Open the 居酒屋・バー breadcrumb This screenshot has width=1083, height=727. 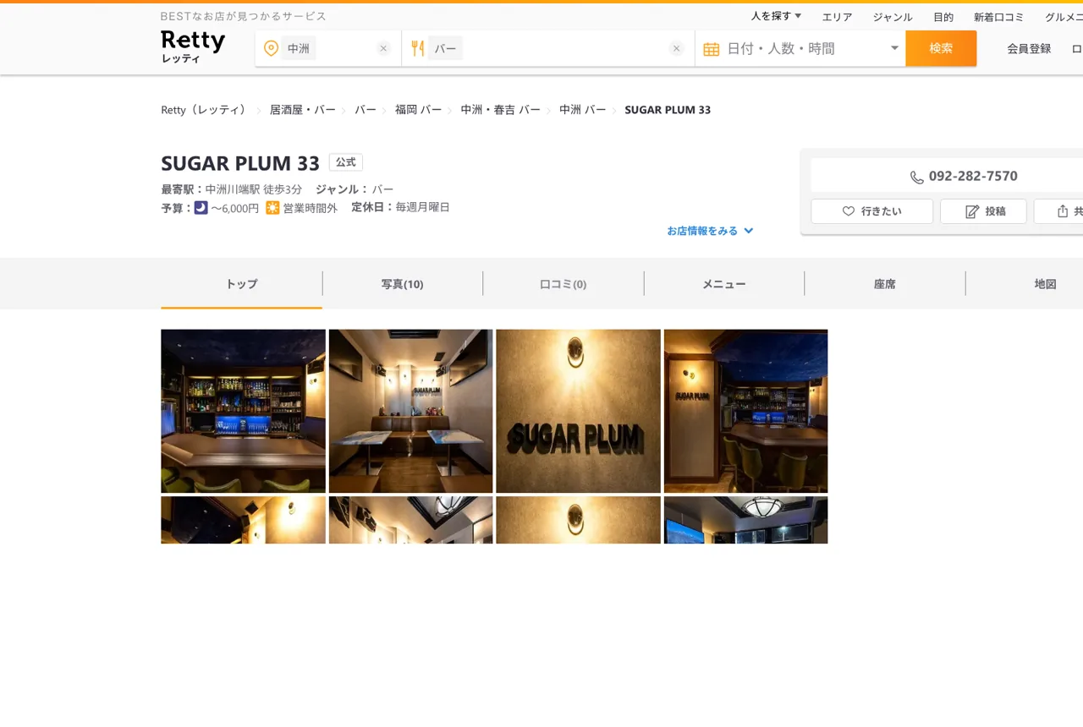[x=303, y=110]
